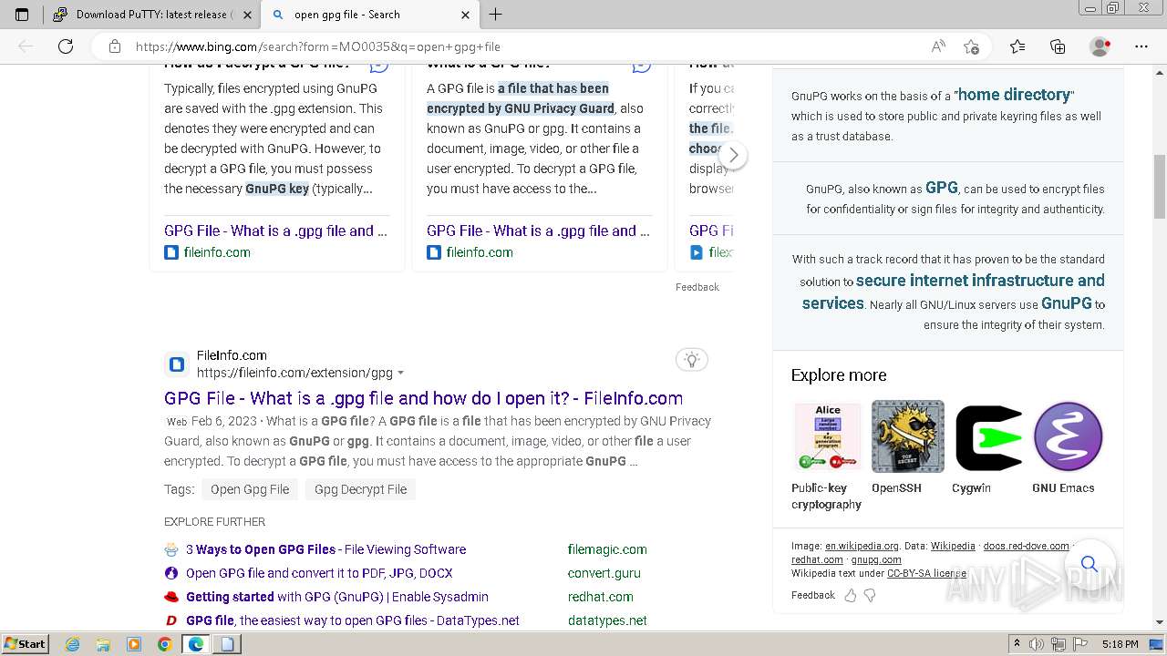
Task: Click FileInfo.com site favicon
Action: click(x=177, y=364)
